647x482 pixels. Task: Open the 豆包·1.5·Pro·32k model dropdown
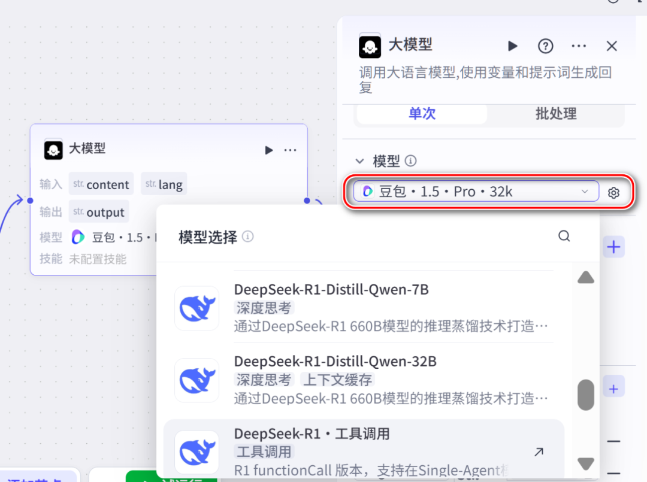(476, 192)
